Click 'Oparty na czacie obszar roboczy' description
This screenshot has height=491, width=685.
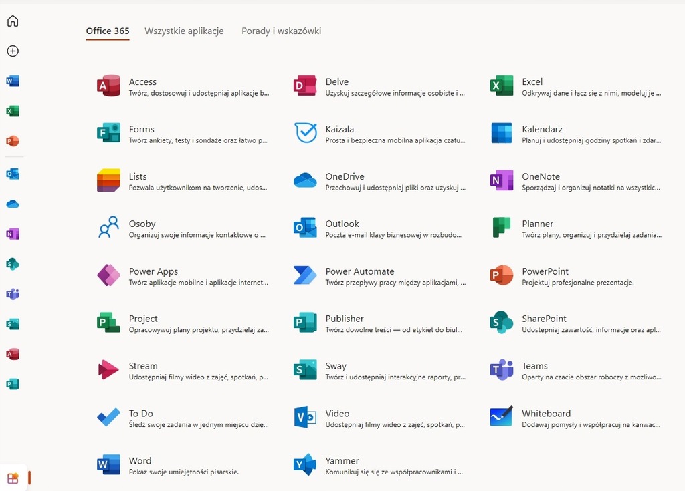(x=591, y=377)
